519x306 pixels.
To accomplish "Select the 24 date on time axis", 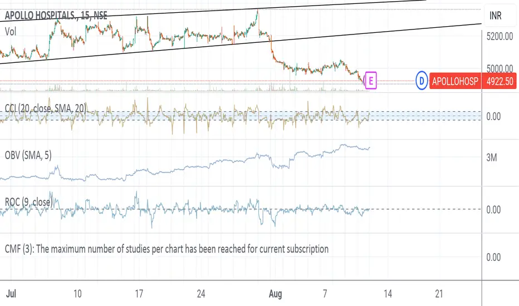I will [201, 293].
